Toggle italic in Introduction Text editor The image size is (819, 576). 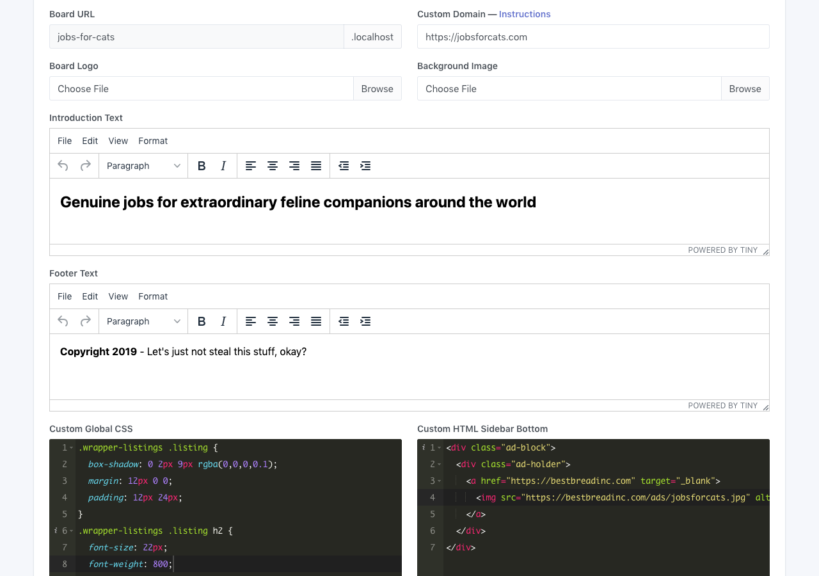point(223,166)
